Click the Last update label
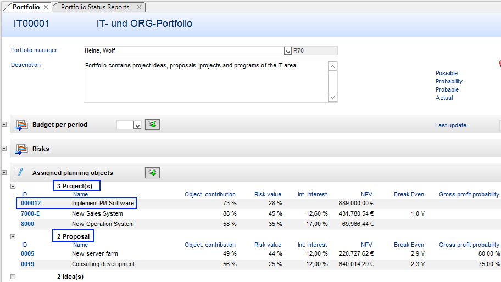The image size is (501, 282). coord(450,126)
